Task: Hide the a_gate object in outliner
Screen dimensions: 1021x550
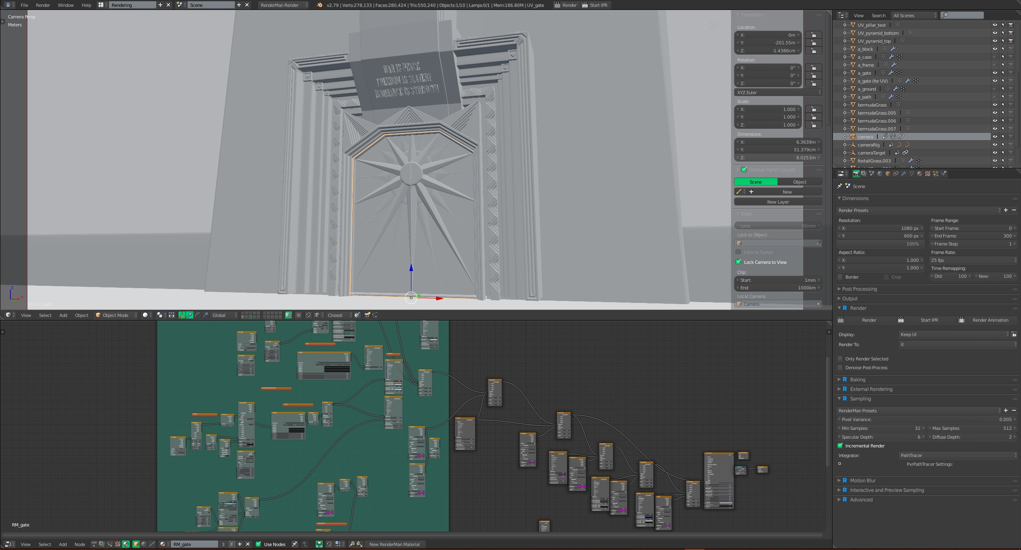Action: tap(995, 73)
